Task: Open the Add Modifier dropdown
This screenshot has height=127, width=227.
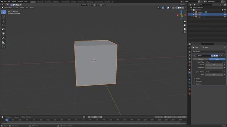Action: [x=209, y=52]
